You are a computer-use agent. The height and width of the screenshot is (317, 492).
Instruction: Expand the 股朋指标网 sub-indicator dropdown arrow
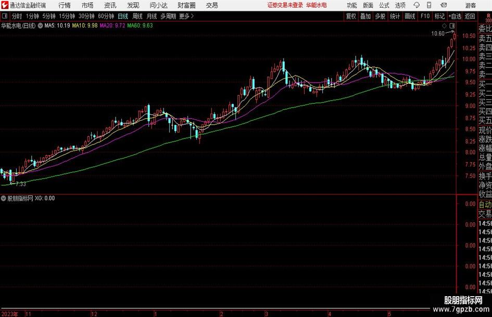pos(4,198)
